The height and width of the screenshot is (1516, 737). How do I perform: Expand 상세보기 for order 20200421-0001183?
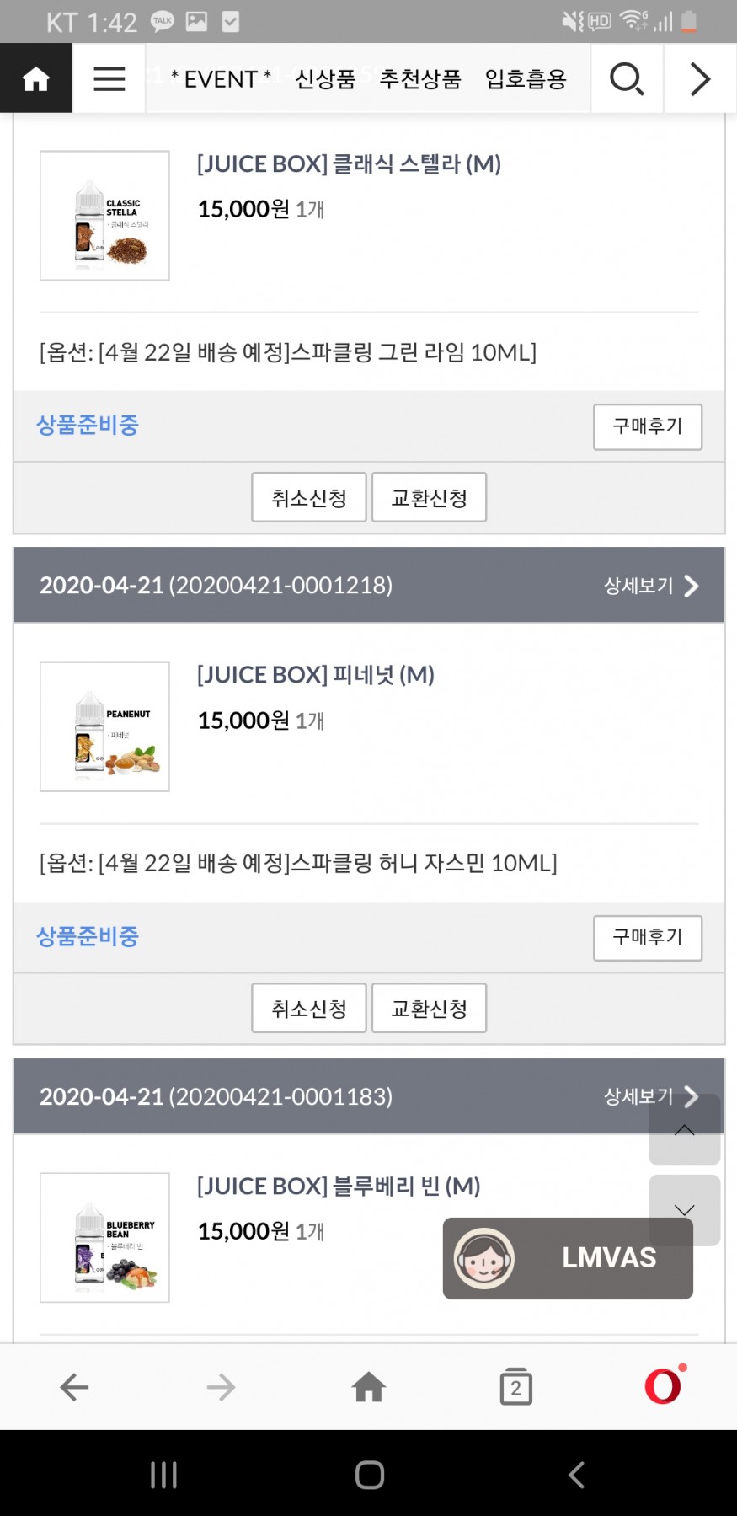640,1096
